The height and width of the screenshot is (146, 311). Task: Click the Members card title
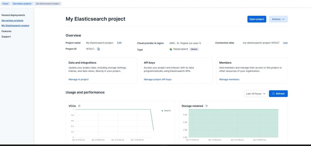225,63
